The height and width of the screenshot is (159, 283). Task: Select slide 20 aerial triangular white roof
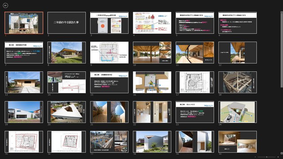tap(67, 112)
